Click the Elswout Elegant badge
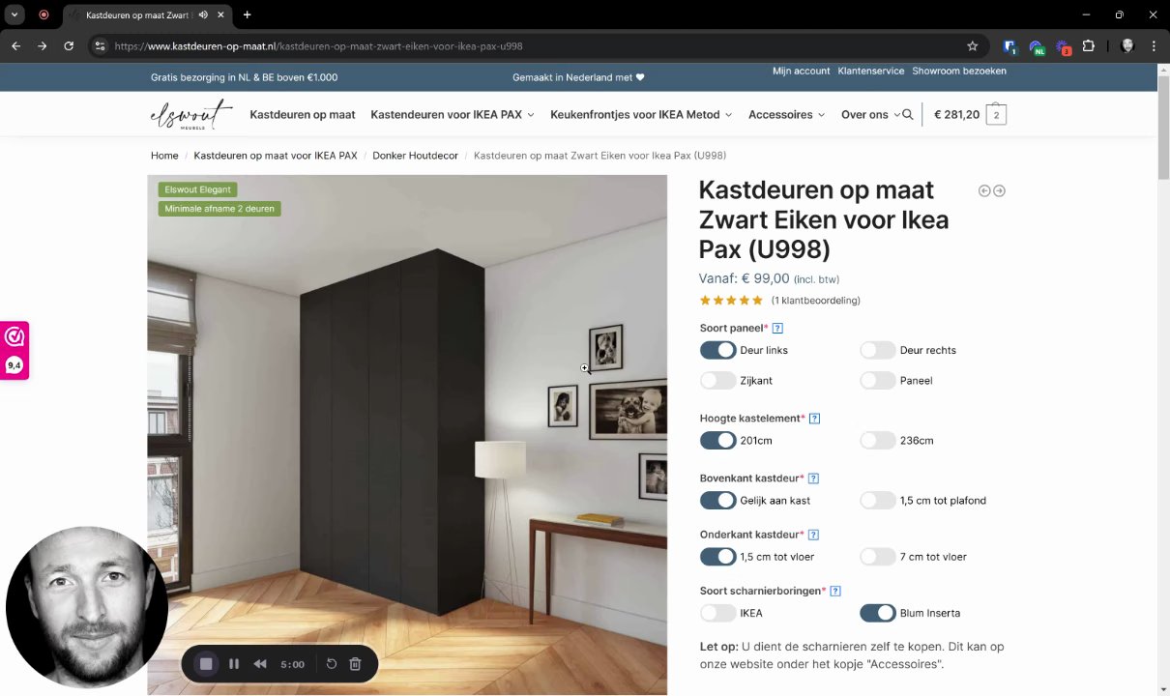The height and width of the screenshot is (696, 1170). coord(197,189)
